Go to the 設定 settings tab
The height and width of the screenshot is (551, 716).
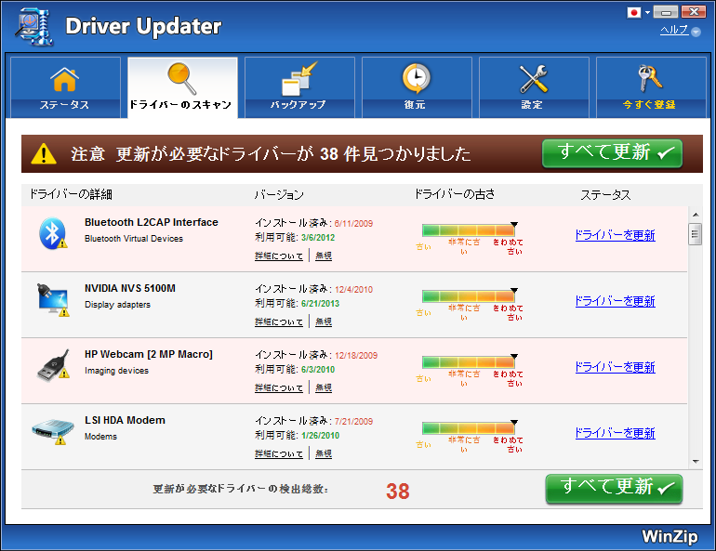click(x=534, y=87)
